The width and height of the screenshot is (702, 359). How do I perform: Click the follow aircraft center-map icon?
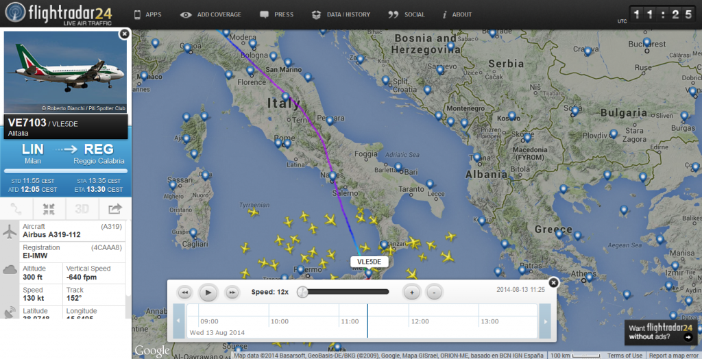click(x=49, y=208)
